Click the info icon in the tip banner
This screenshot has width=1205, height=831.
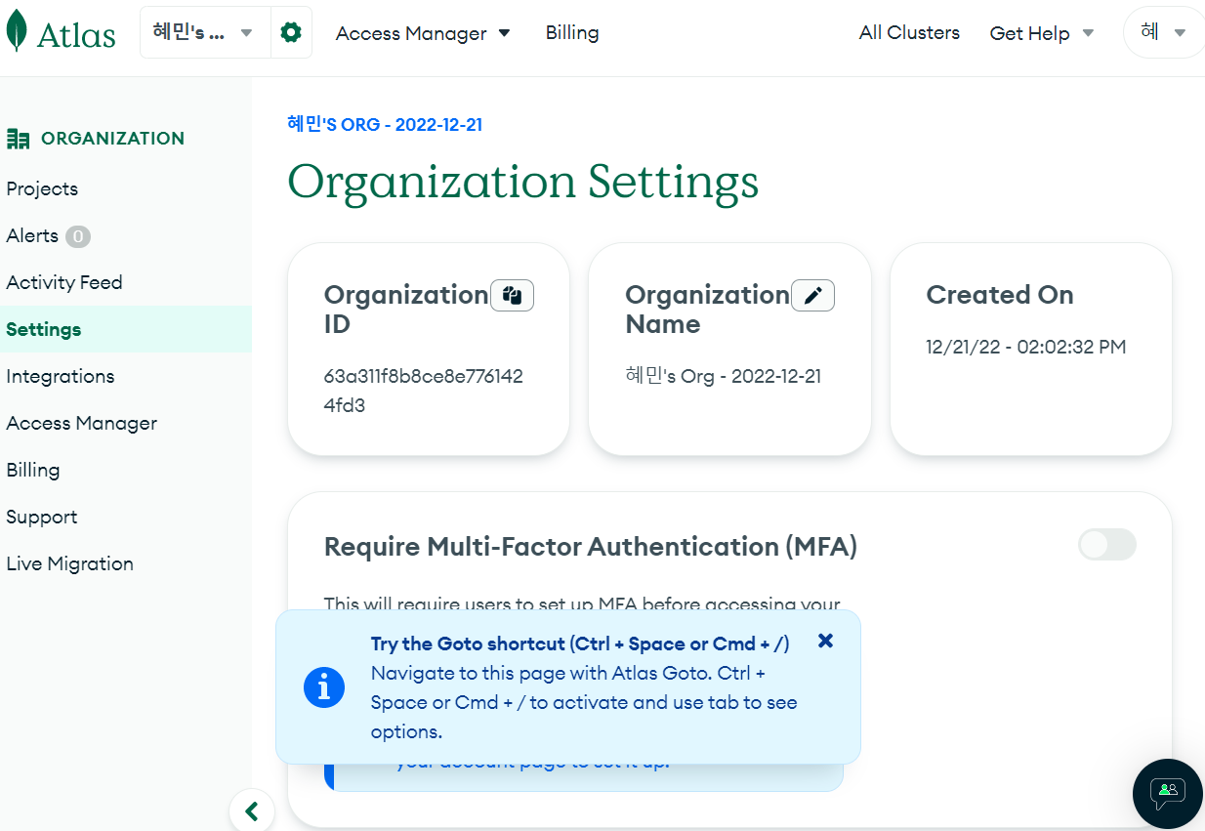[x=324, y=686]
